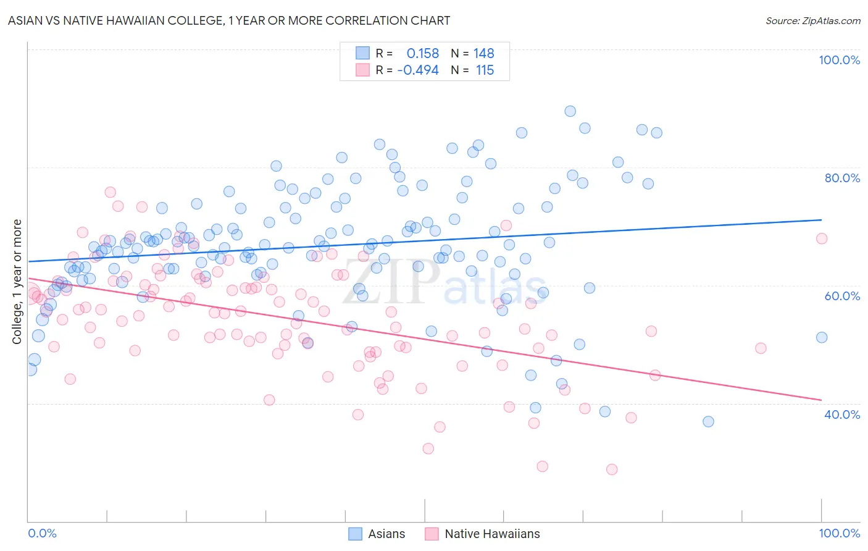Click the 100.0% y-axis label

click(x=839, y=60)
